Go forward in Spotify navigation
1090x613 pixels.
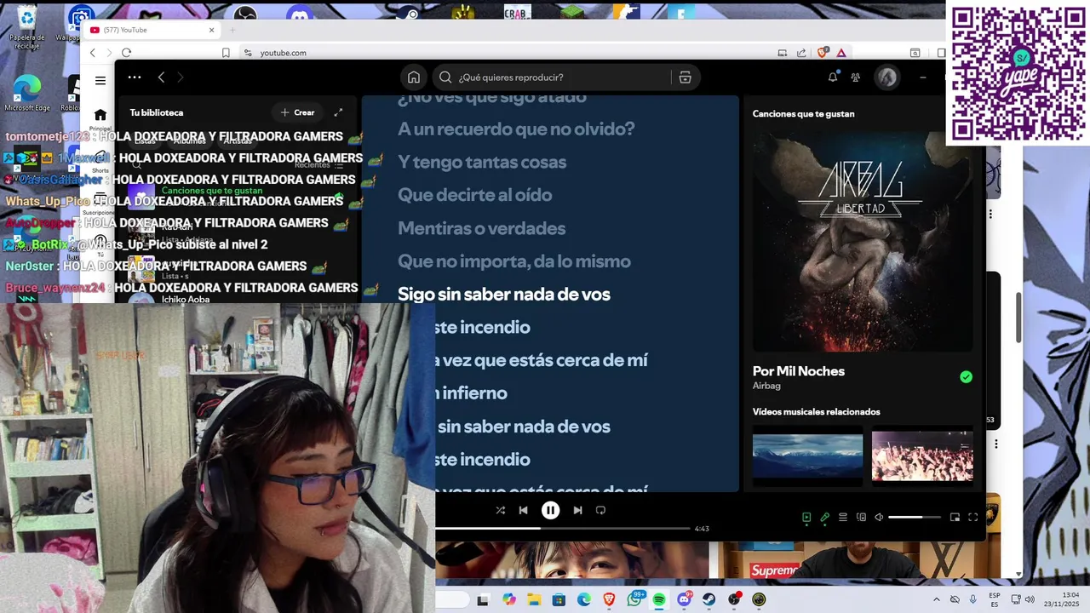[180, 77]
